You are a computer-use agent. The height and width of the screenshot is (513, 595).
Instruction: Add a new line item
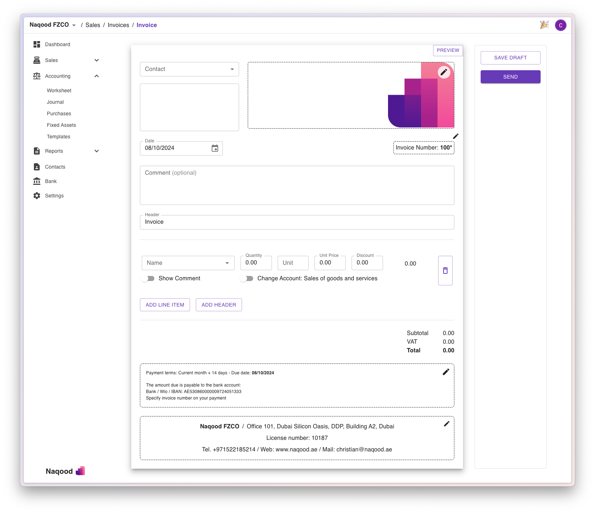164,304
